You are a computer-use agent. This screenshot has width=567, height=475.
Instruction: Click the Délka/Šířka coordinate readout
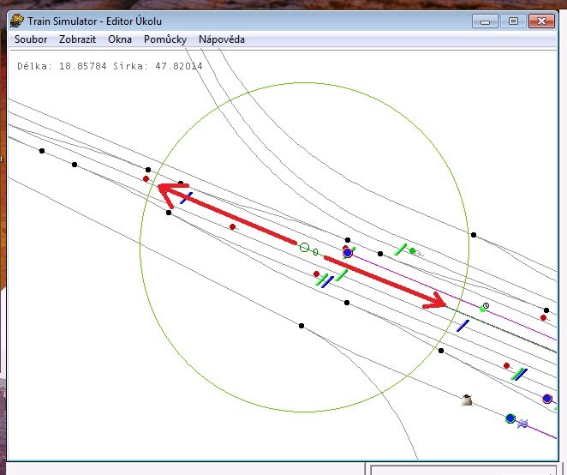pos(110,65)
